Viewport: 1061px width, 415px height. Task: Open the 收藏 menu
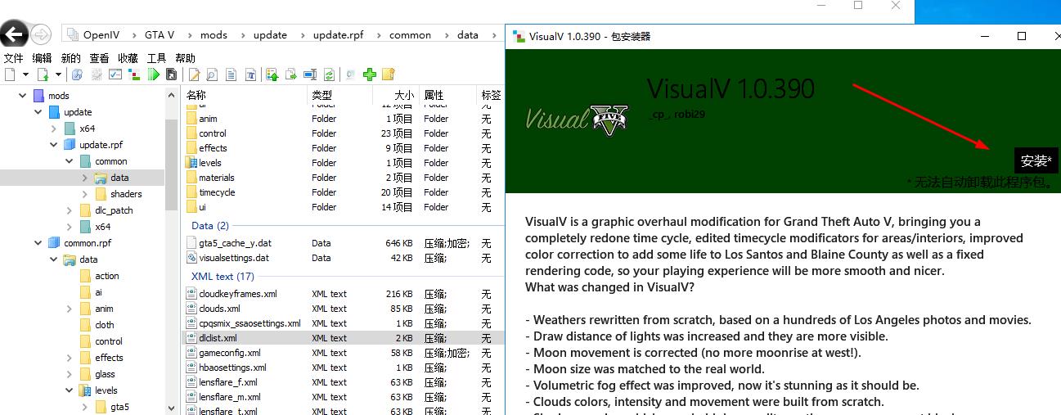pyautogui.click(x=128, y=58)
